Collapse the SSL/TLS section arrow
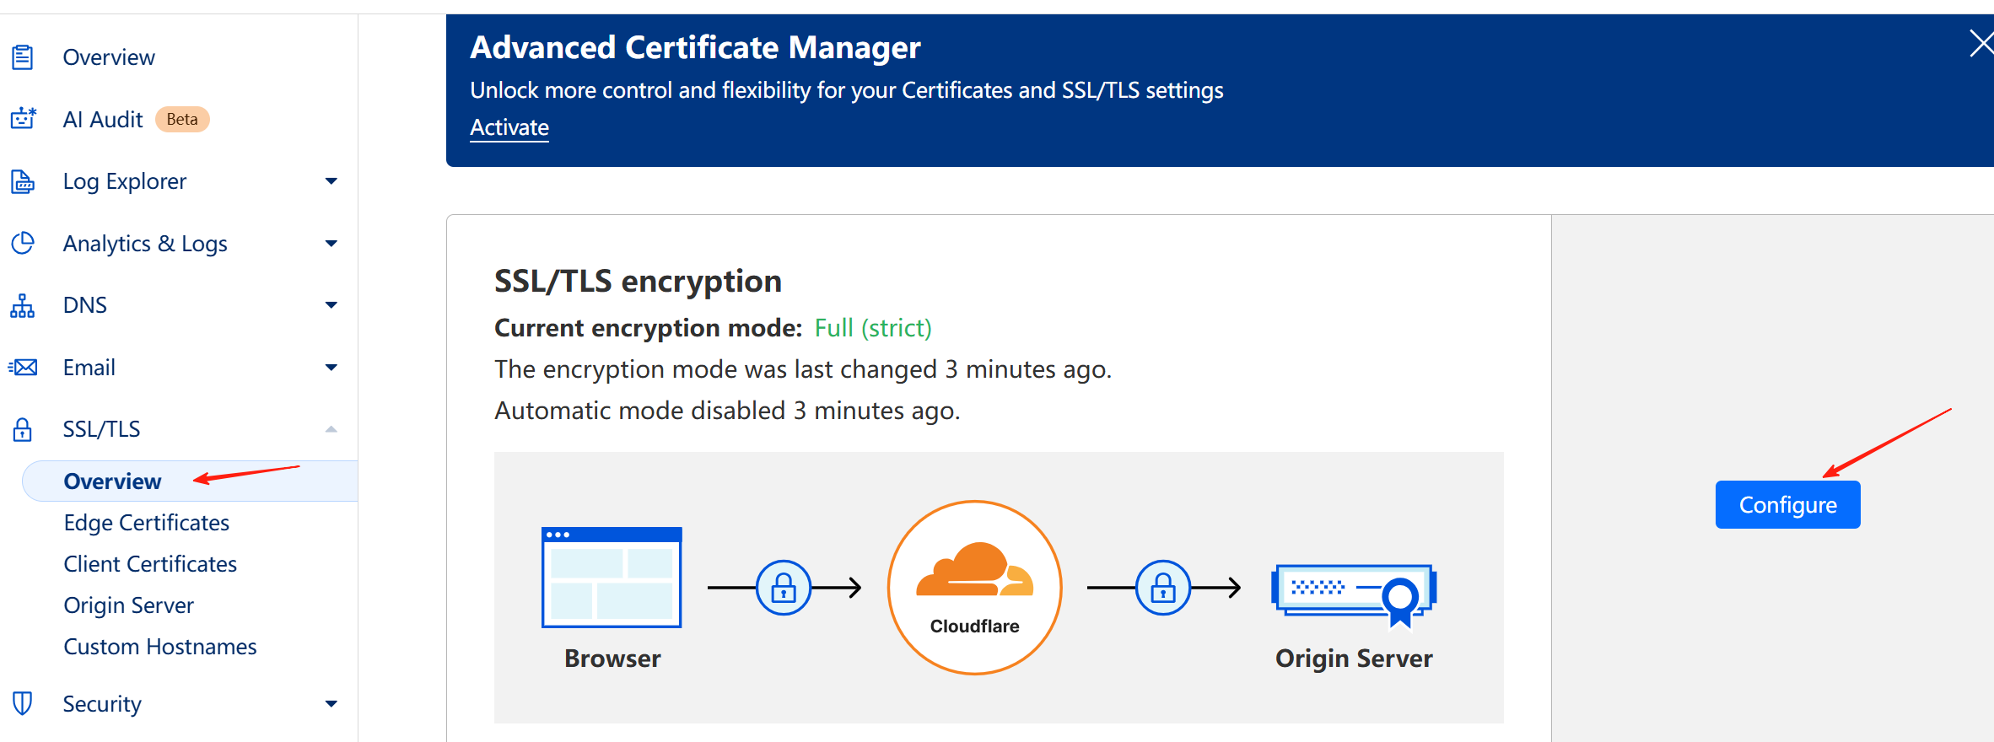This screenshot has width=1994, height=742. pos(331,429)
